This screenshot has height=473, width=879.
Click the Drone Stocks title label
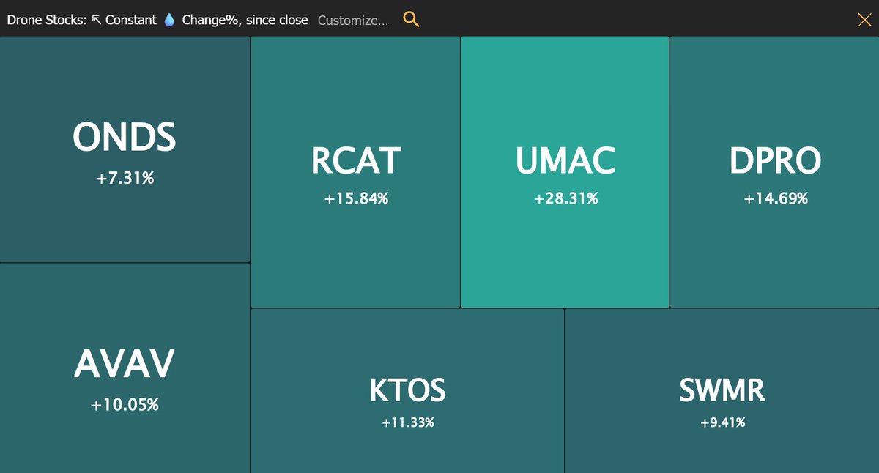47,20
